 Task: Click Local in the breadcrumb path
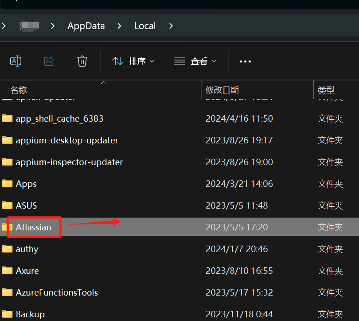point(145,26)
